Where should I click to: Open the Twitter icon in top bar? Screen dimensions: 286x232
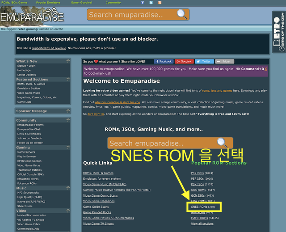coord(151,3)
